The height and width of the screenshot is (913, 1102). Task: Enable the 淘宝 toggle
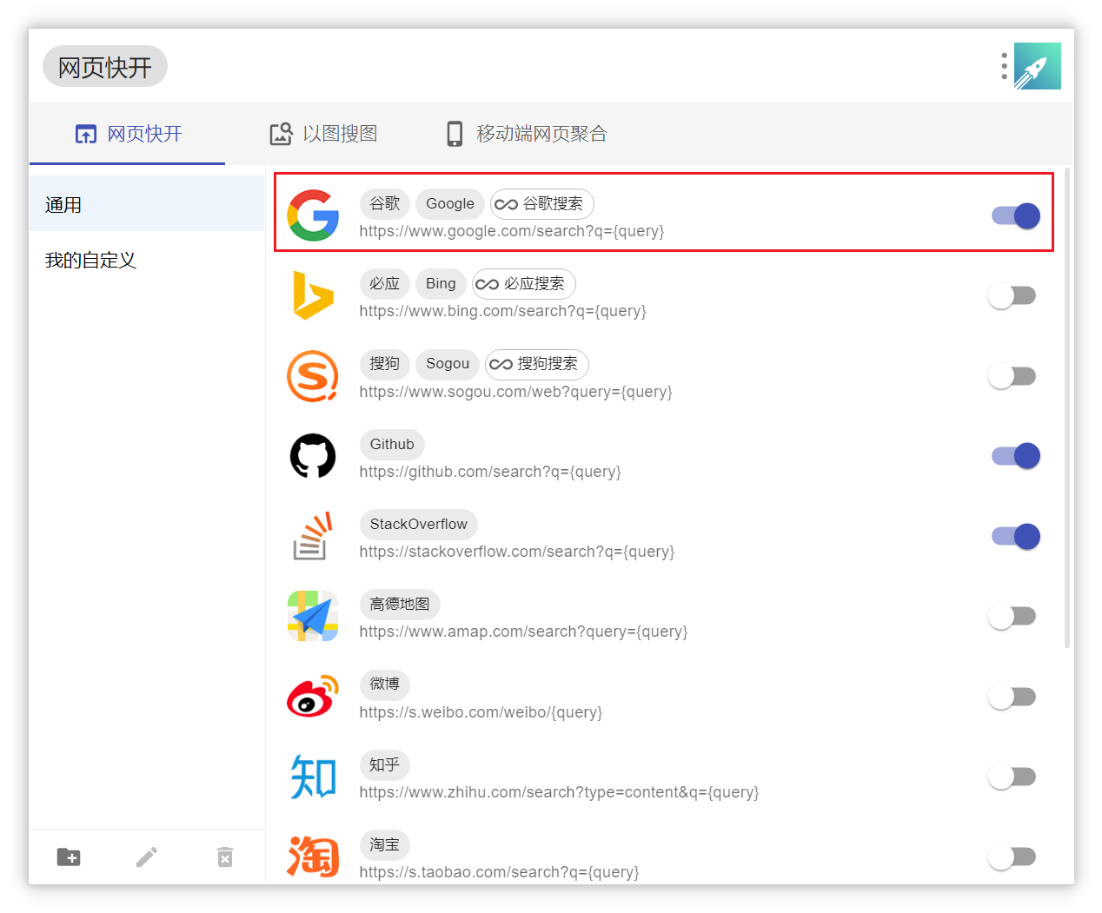(1012, 857)
